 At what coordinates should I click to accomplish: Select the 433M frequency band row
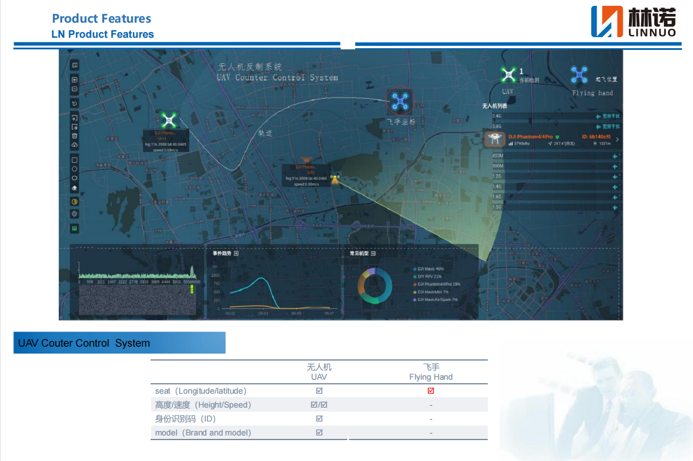pyautogui.click(x=552, y=156)
